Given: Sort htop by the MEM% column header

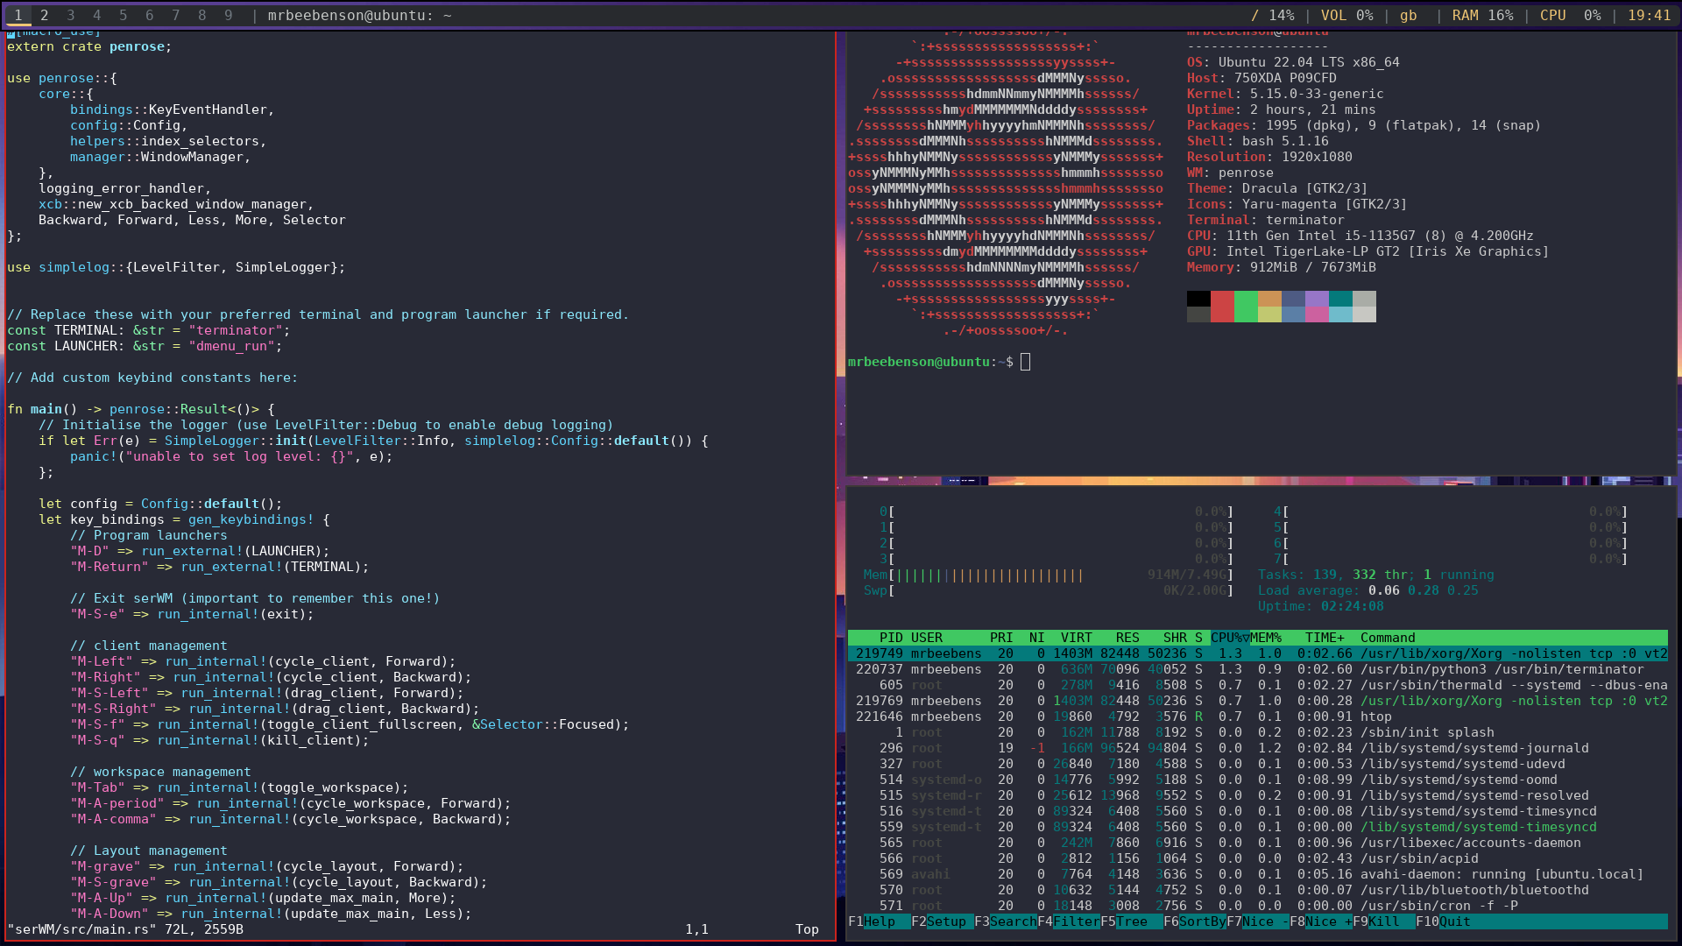Looking at the screenshot, I should click(1265, 638).
